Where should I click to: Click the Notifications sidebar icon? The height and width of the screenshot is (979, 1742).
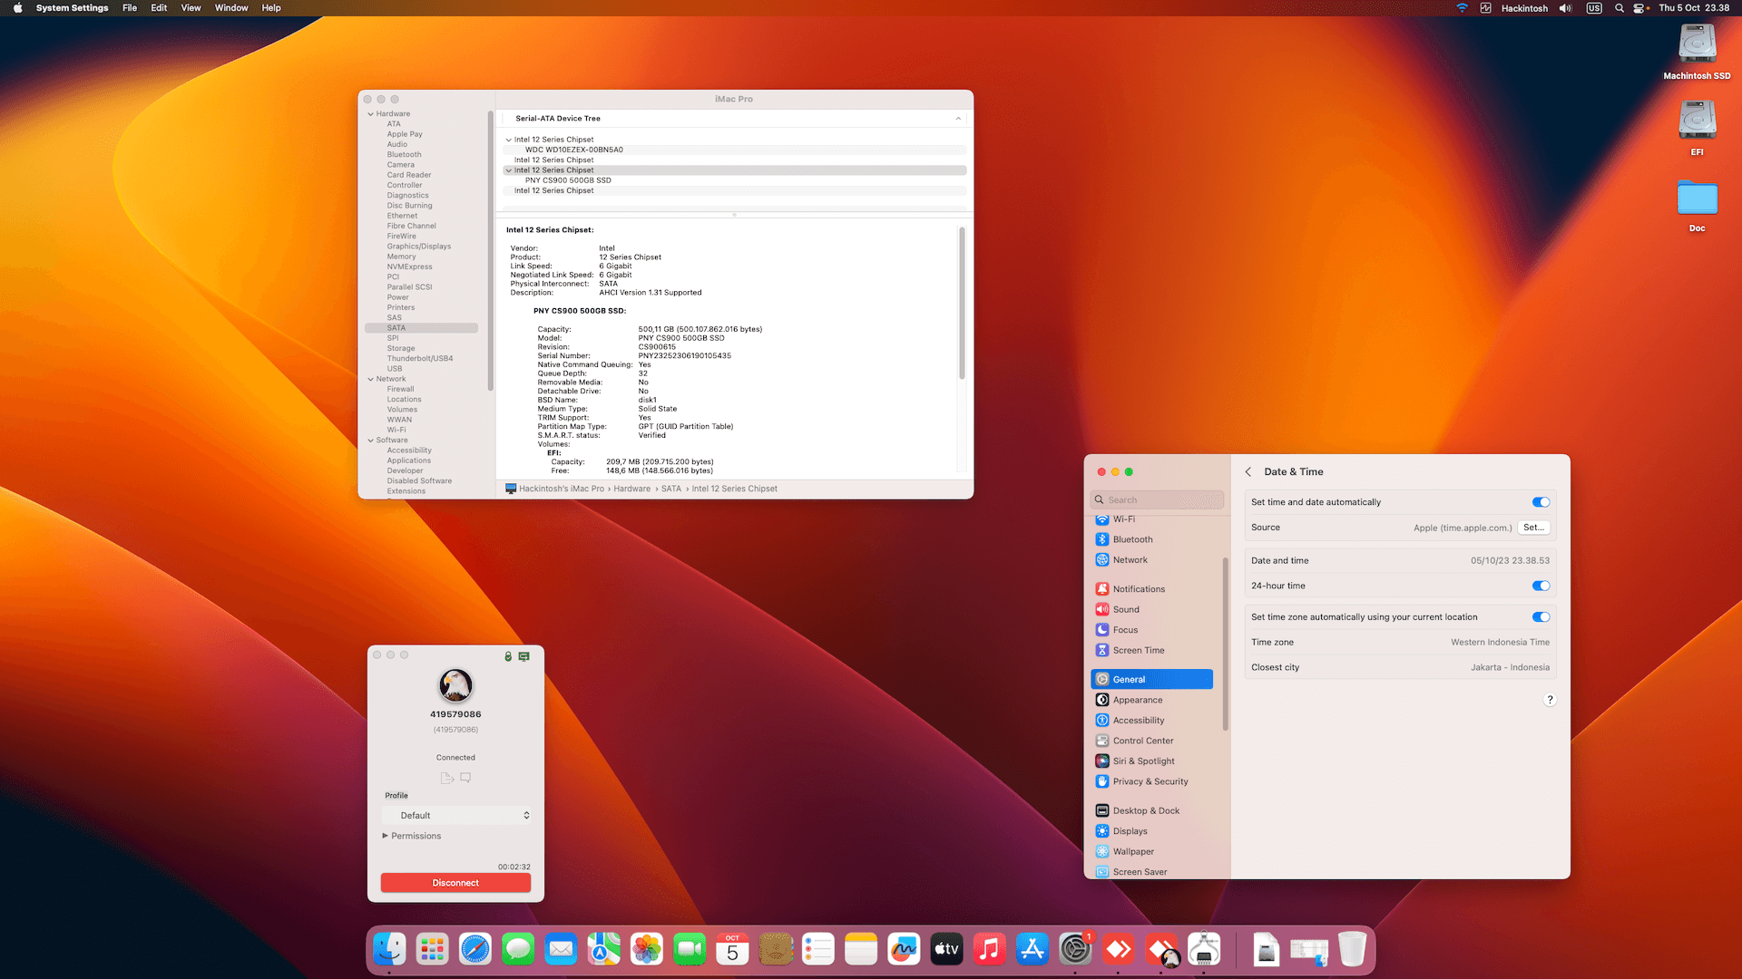1101,589
